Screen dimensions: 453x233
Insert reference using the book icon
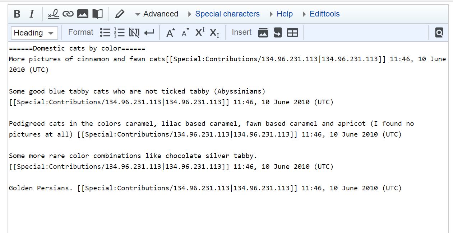coord(97,14)
